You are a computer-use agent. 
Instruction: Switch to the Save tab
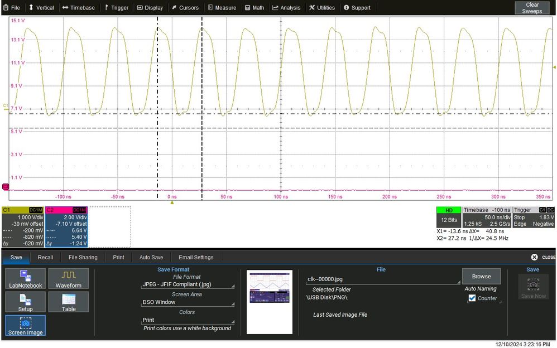click(16, 258)
